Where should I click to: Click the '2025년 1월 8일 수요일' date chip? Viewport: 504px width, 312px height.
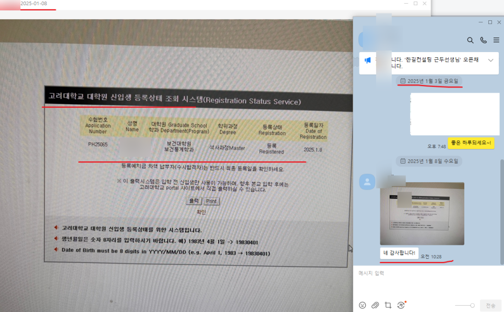coord(429,161)
